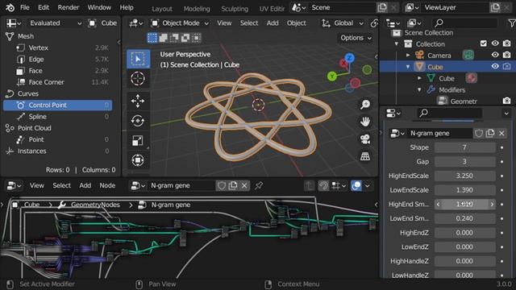Open the outliner filter funnel icon

511,23
